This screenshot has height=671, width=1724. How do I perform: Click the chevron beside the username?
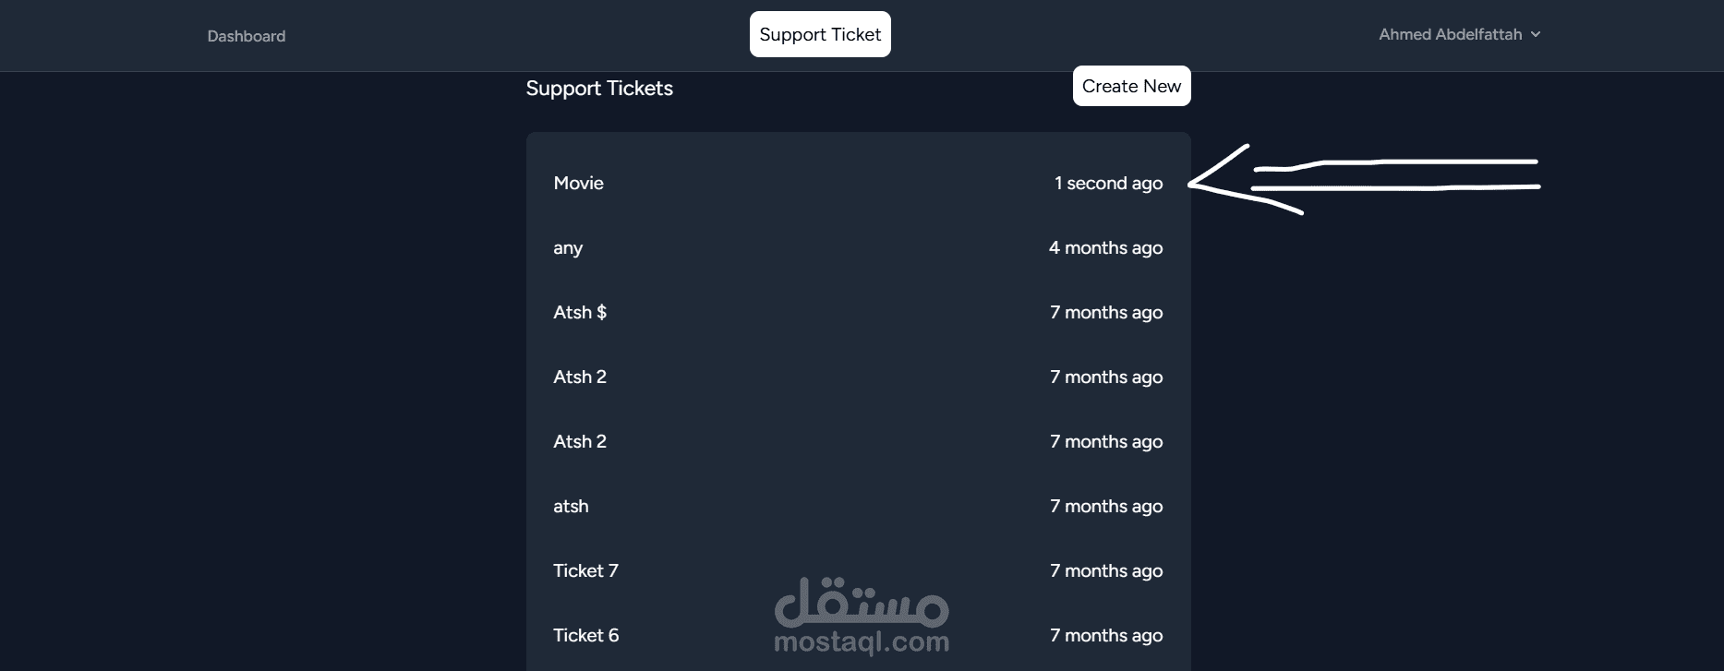tap(1536, 34)
